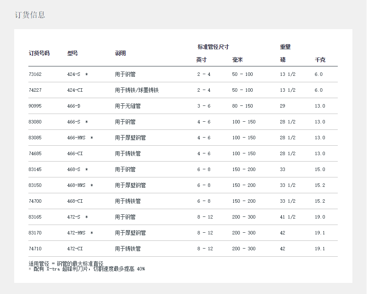Click order number 74710
This screenshot has width=367, height=294.
coord(35,249)
